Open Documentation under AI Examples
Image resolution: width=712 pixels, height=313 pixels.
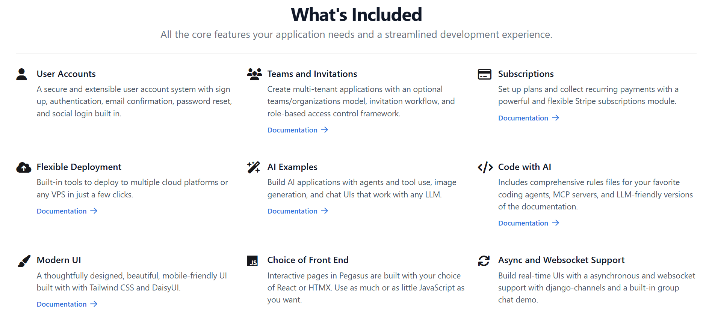[x=293, y=211]
